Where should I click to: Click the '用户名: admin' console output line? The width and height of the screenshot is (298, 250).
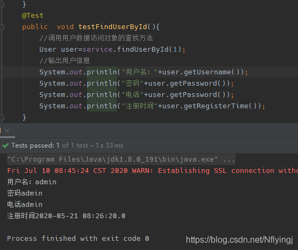pyautogui.click(x=32, y=182)
